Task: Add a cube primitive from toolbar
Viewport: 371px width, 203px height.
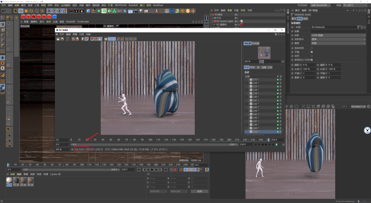Action: pos(88,11)
